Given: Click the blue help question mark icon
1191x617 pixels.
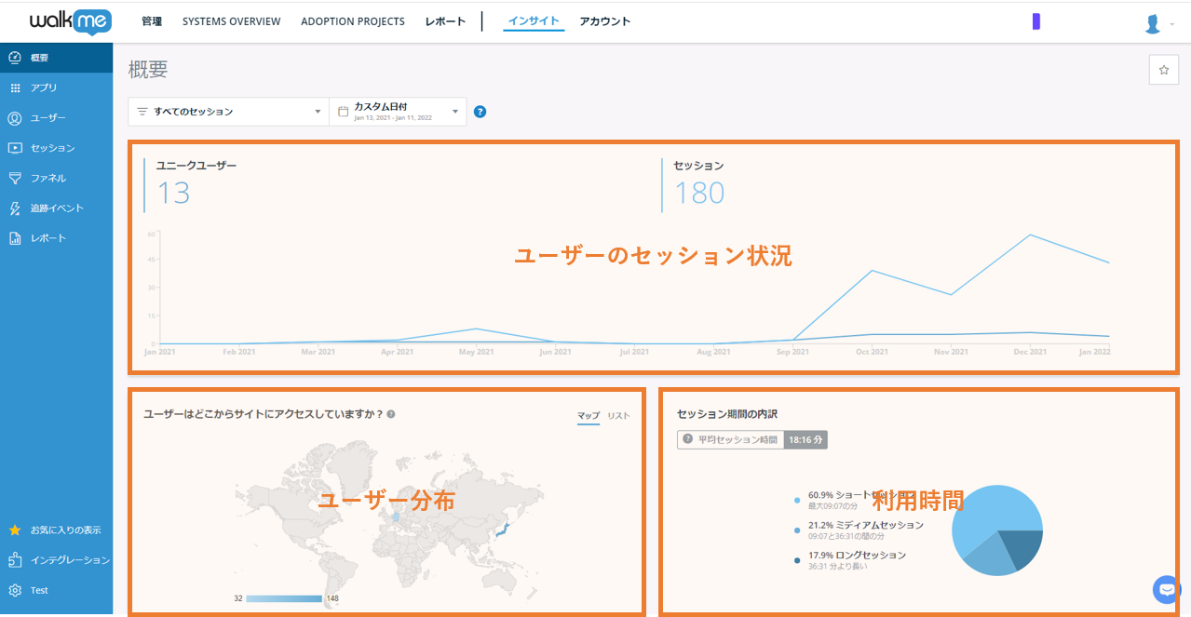Looking at the screenshot, I should (x=480, y=112).
